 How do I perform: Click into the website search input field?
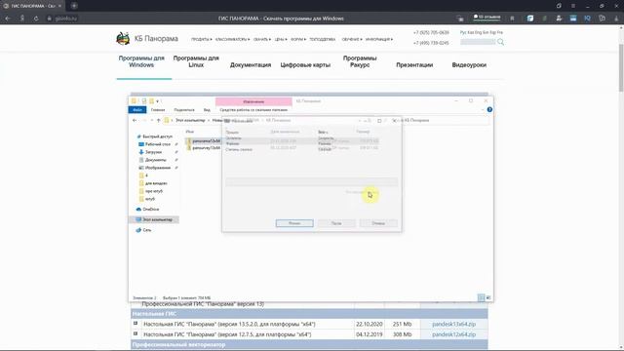[x=478, y=42]
